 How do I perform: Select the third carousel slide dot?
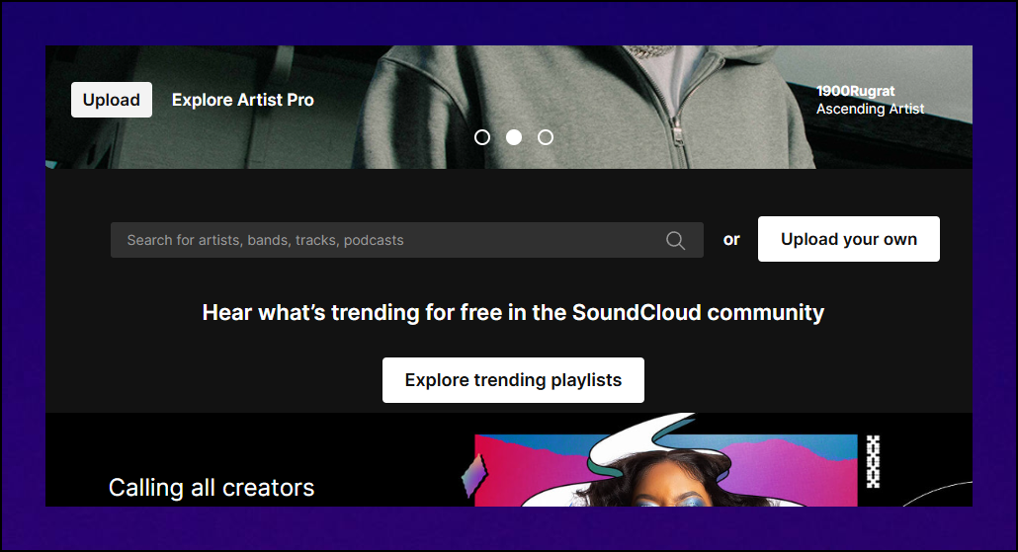[x=546, y=137]
